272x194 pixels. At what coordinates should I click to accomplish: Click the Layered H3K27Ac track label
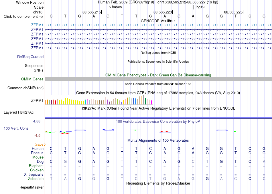click(x=19, y=112)
